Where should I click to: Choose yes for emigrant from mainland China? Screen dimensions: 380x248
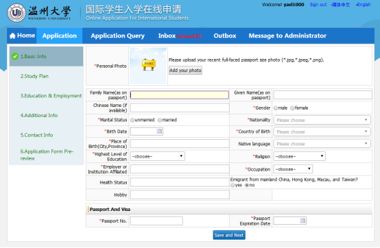233,186
